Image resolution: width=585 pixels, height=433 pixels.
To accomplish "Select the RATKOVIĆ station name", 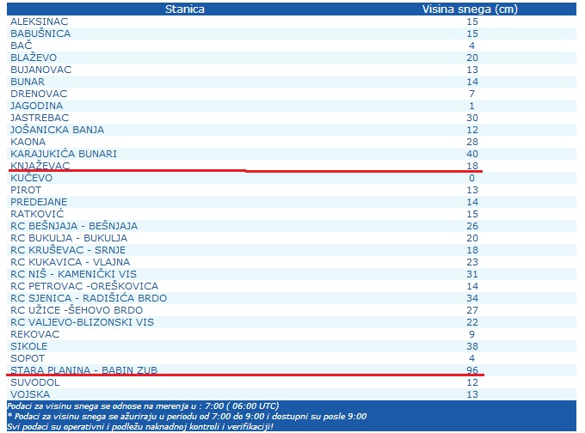I will 37,214.
